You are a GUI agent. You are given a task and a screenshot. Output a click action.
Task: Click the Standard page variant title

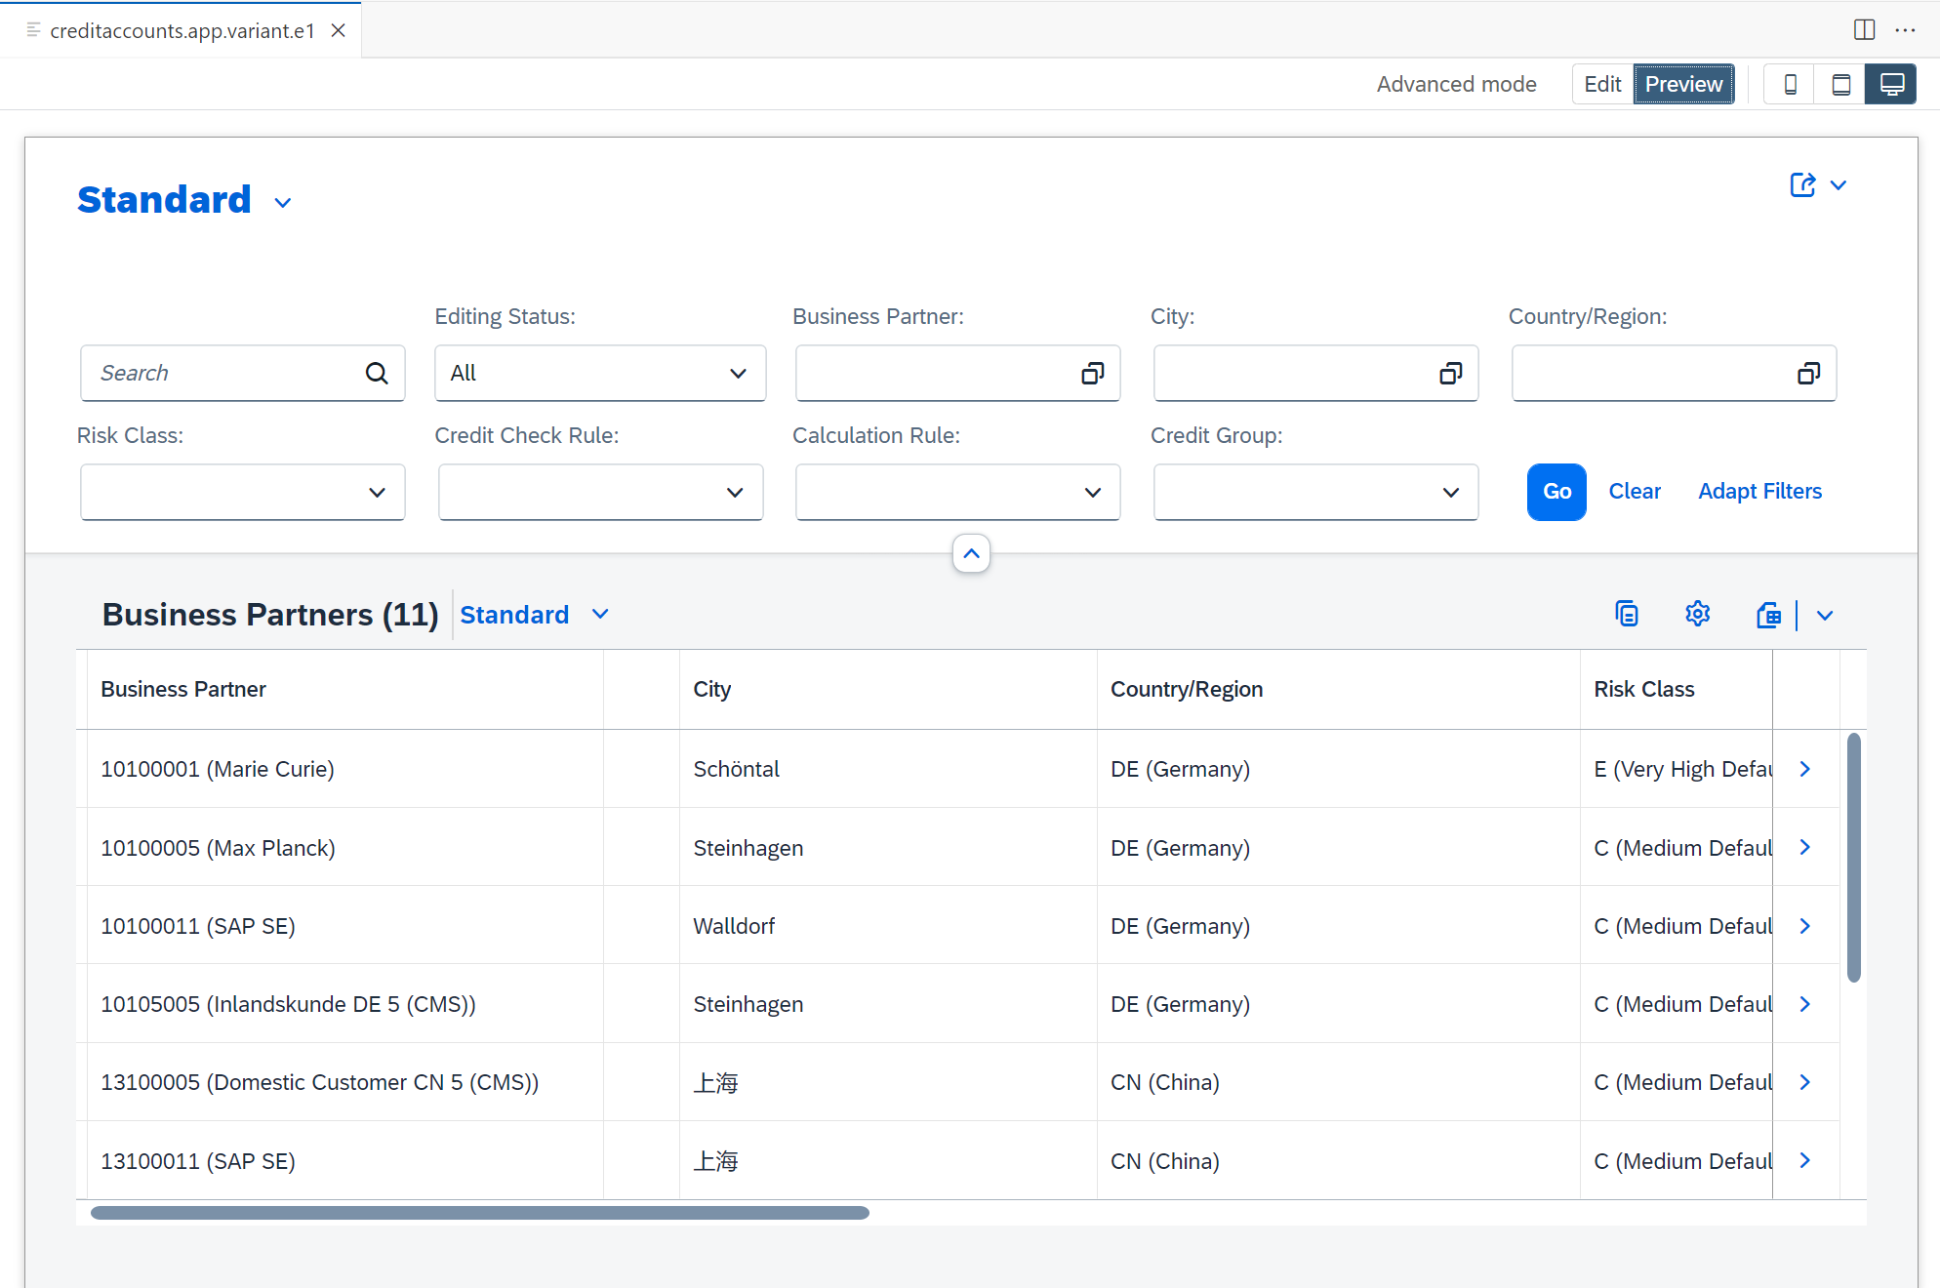click(164, 200)
